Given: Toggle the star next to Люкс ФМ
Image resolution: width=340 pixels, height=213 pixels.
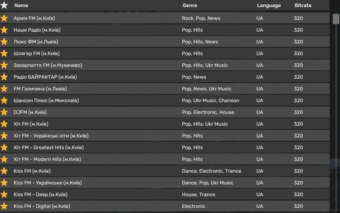Looking at the screenshot, I should 5,42.
